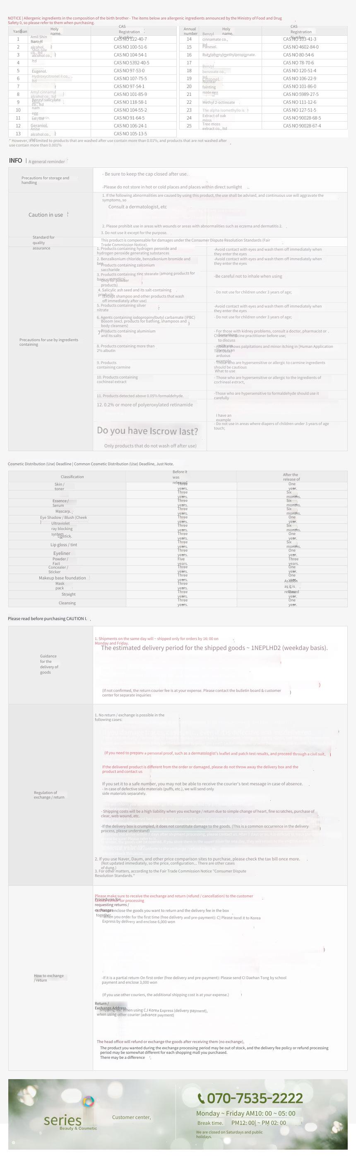Click the Monday ~ Friday business hours text

(x=246, y=1114)
